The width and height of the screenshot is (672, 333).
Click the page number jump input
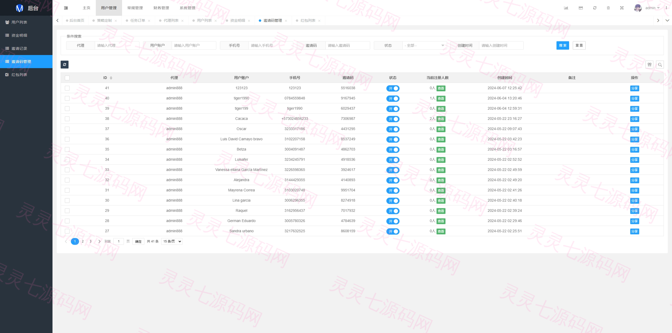(x=119, y=241)
